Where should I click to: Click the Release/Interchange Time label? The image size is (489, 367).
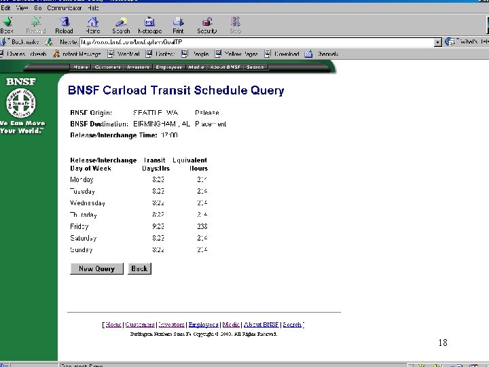point(113,135)
